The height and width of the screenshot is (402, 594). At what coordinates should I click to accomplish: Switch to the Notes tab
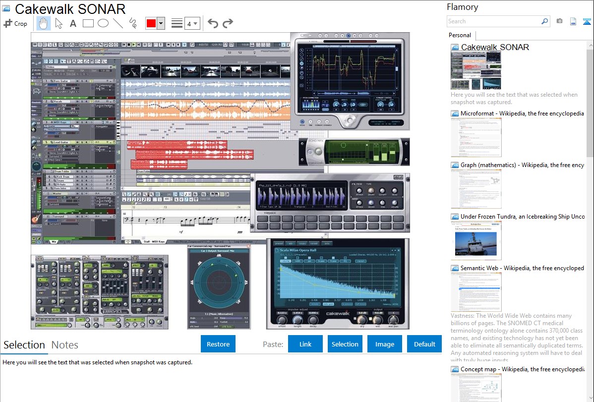tap(65, 345)
